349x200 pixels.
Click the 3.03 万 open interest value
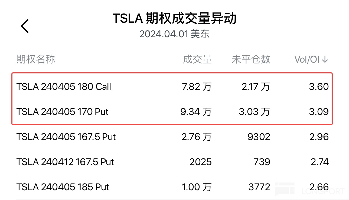coord(254,112)
